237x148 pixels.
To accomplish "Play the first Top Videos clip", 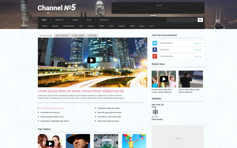I will click(50, 144).
